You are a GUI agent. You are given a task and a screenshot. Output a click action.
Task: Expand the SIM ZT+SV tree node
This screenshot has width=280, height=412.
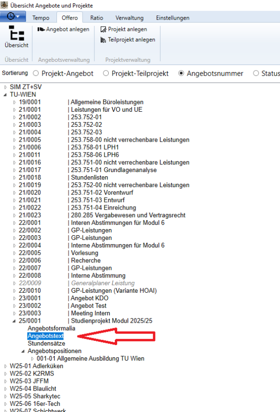tap(5, 87)
